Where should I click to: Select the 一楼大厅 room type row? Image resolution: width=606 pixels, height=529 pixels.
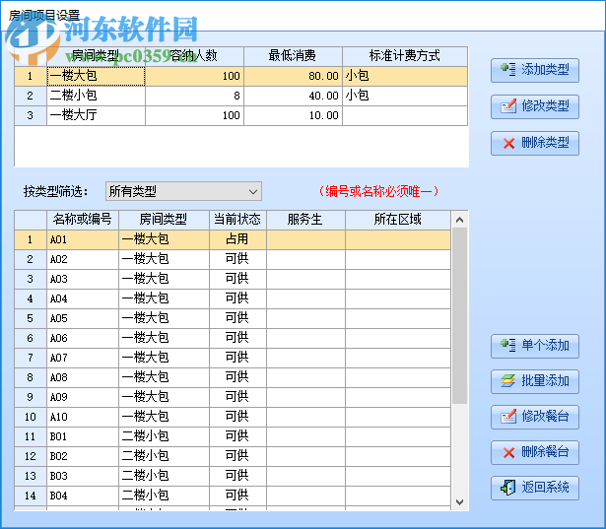240,115
